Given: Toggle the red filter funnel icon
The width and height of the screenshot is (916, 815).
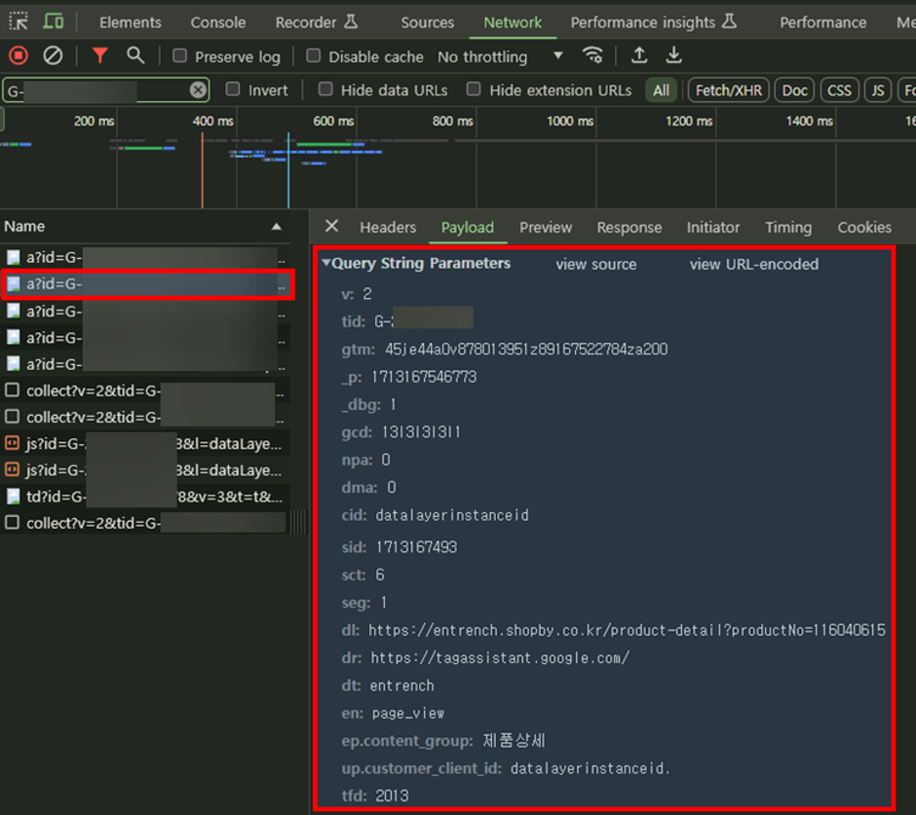Looking at the screenshot, I should [99, 56].
